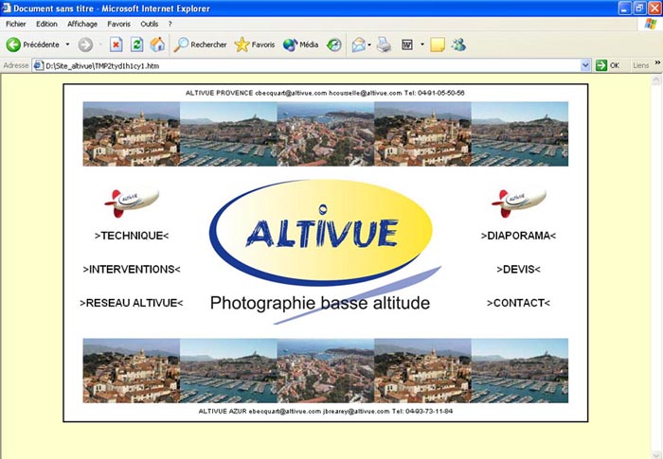Open the Forward button history dropdown arrow
This screenshot has height=459, width=663.
point(100,44)
